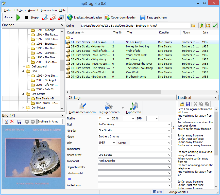This screenshot has height=195, width=220.
Task: Open the Datei menu
Action: [8, 10]
